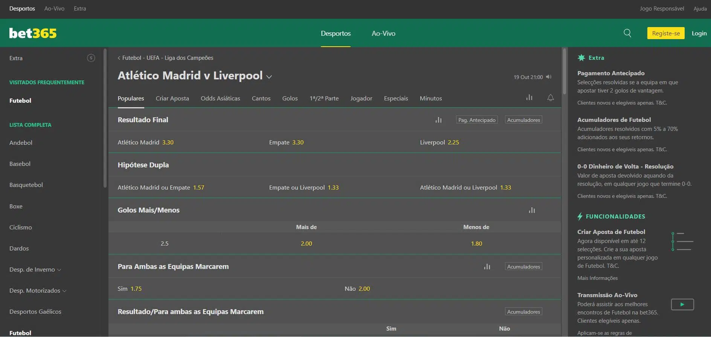Viewport: 711px width, 337px height.
Task: Collapse the Golos Mais/Menos market header
Action: coord(334,210)
